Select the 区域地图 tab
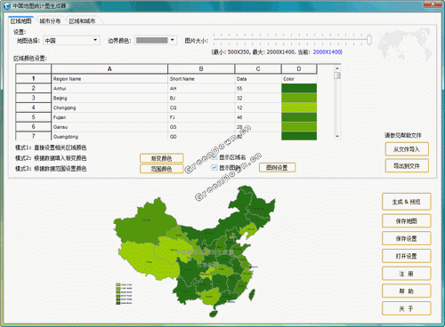 pyautogui.click(x=20, y=21)
